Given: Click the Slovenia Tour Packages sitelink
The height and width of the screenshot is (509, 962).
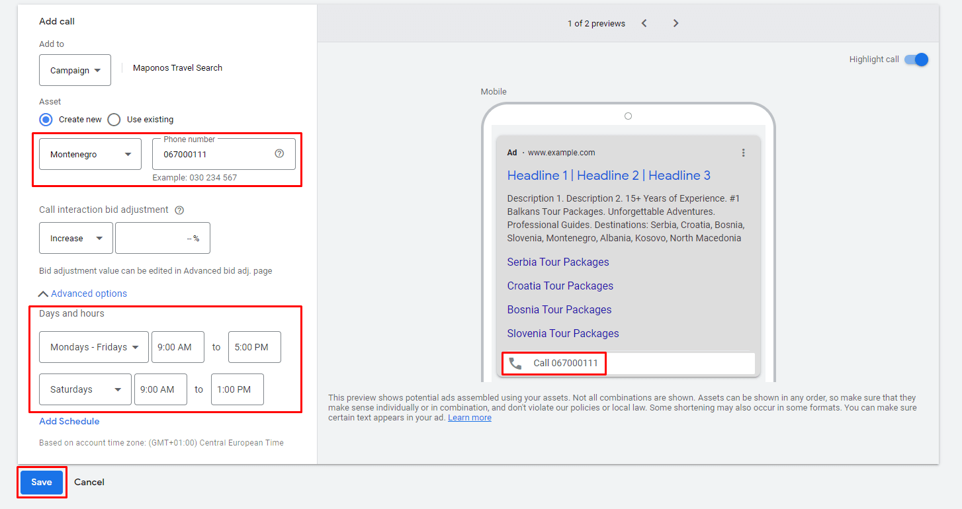Looking at the screenshot, I should tap(563, 333).
